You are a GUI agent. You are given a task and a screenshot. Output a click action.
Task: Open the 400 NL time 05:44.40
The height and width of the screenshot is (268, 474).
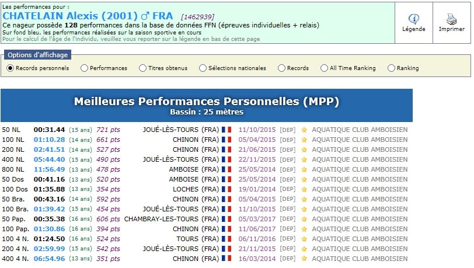(x=49, y=159)
